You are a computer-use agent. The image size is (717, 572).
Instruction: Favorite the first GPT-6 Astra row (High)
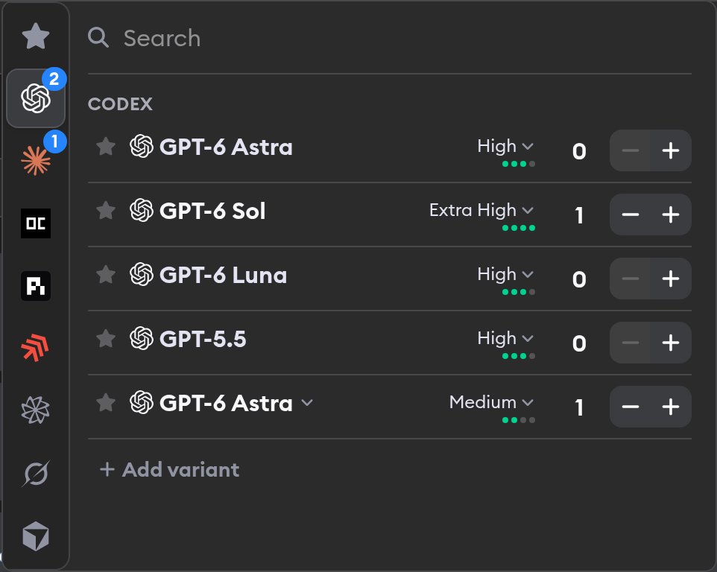coord(106,147)
